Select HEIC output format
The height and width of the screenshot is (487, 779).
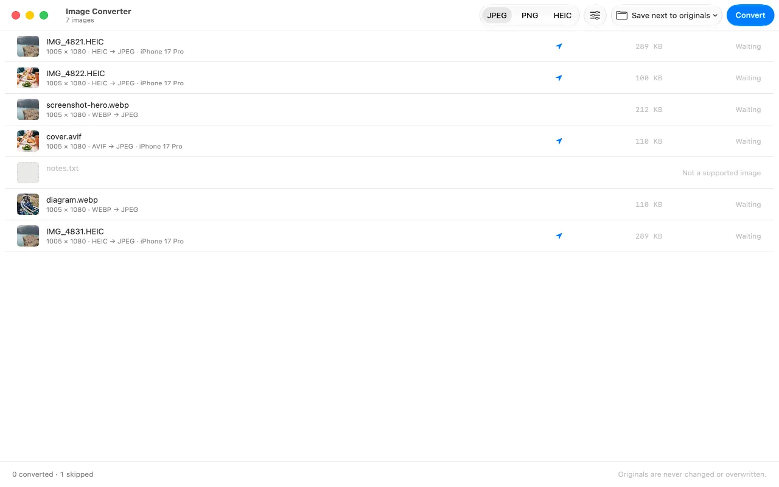562,15
